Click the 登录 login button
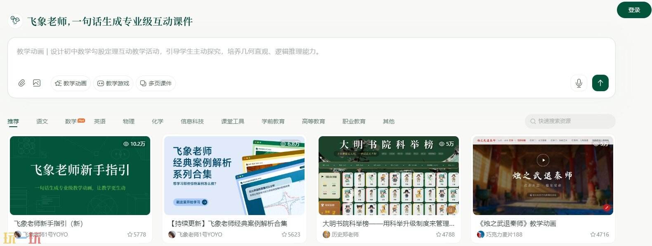 (x=634, y=10)
